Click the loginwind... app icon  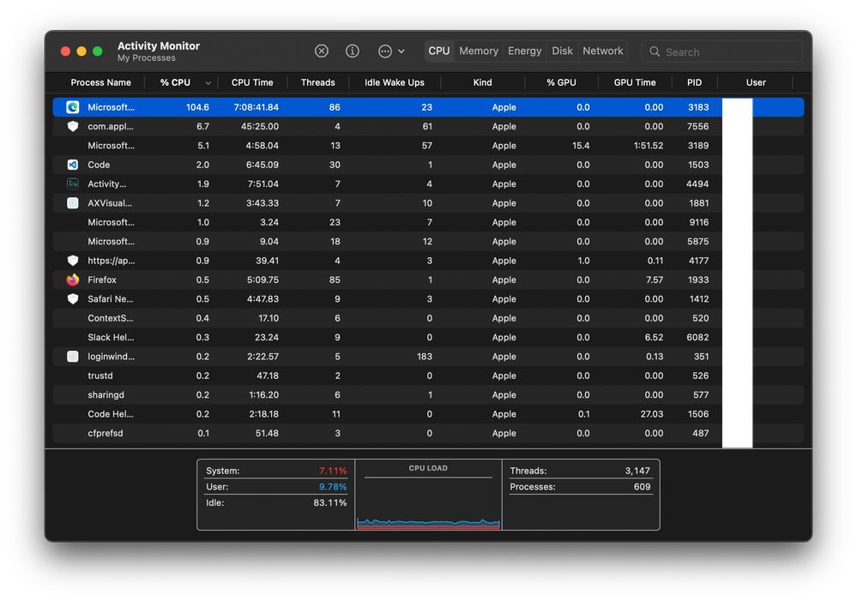[73, 357]
